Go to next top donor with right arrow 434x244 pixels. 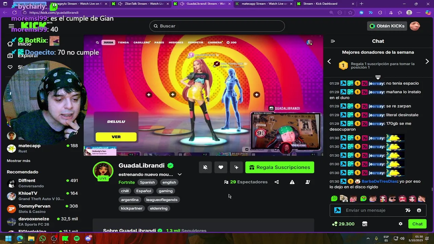click(427, 61)
